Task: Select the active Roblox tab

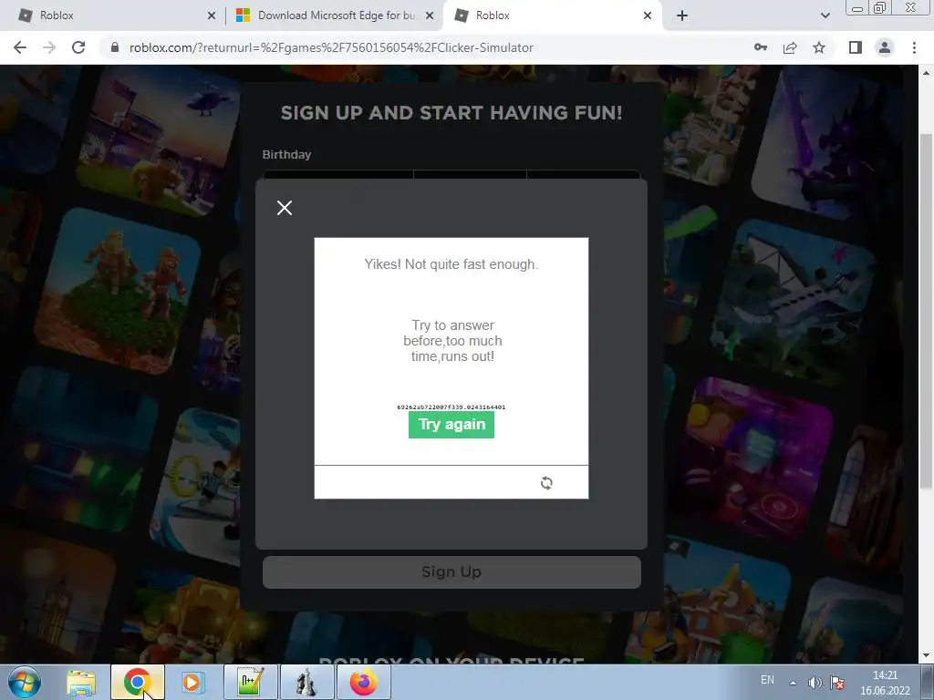Action: point(552,15)
